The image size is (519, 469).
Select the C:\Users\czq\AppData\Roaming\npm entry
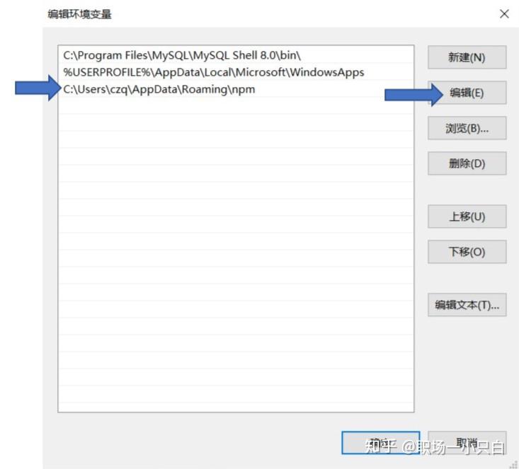(x=236, y=89)
